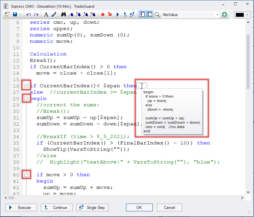Open font settings with the A icon
The image size is (254, 217).
(x=46, y=15)
